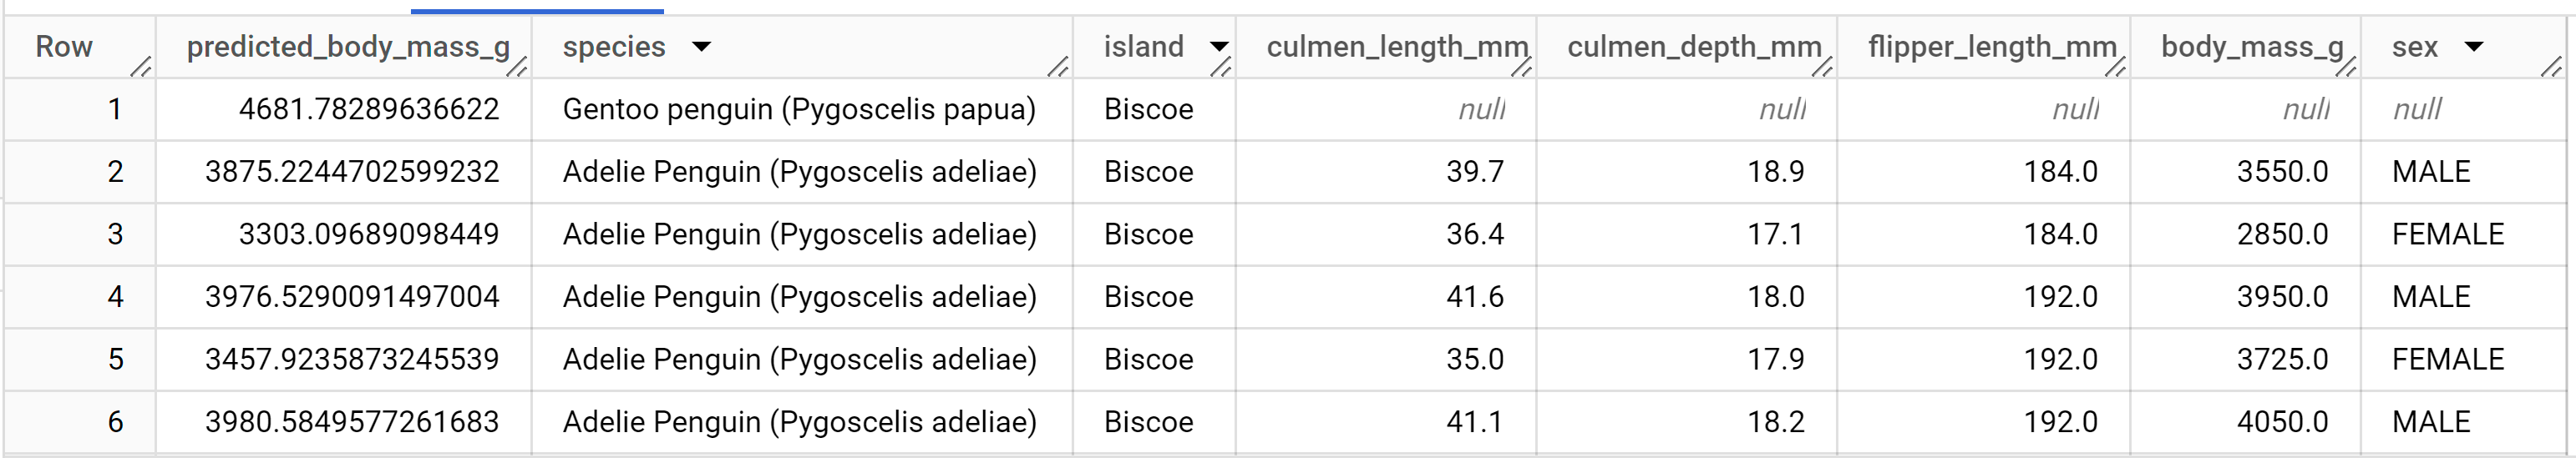The width and height of the screenshot is (2576, 458).
Task: Click the Gentoo penguin species cell
Action: pyautogui.click(x=799, y=108)
